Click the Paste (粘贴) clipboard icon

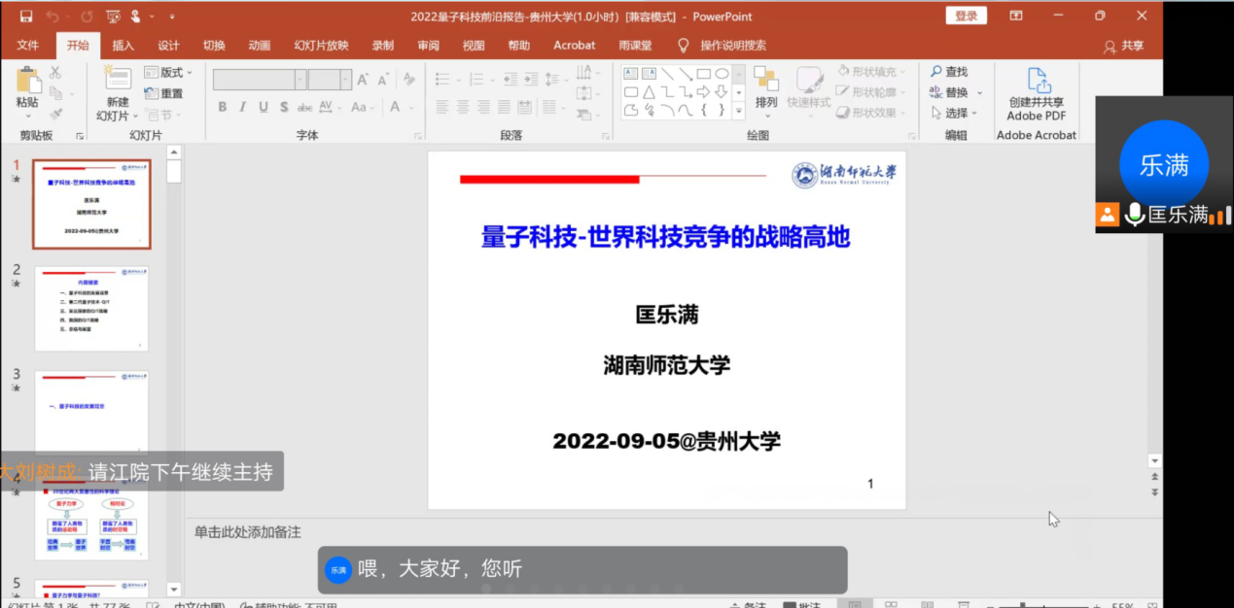coord(28,81)
